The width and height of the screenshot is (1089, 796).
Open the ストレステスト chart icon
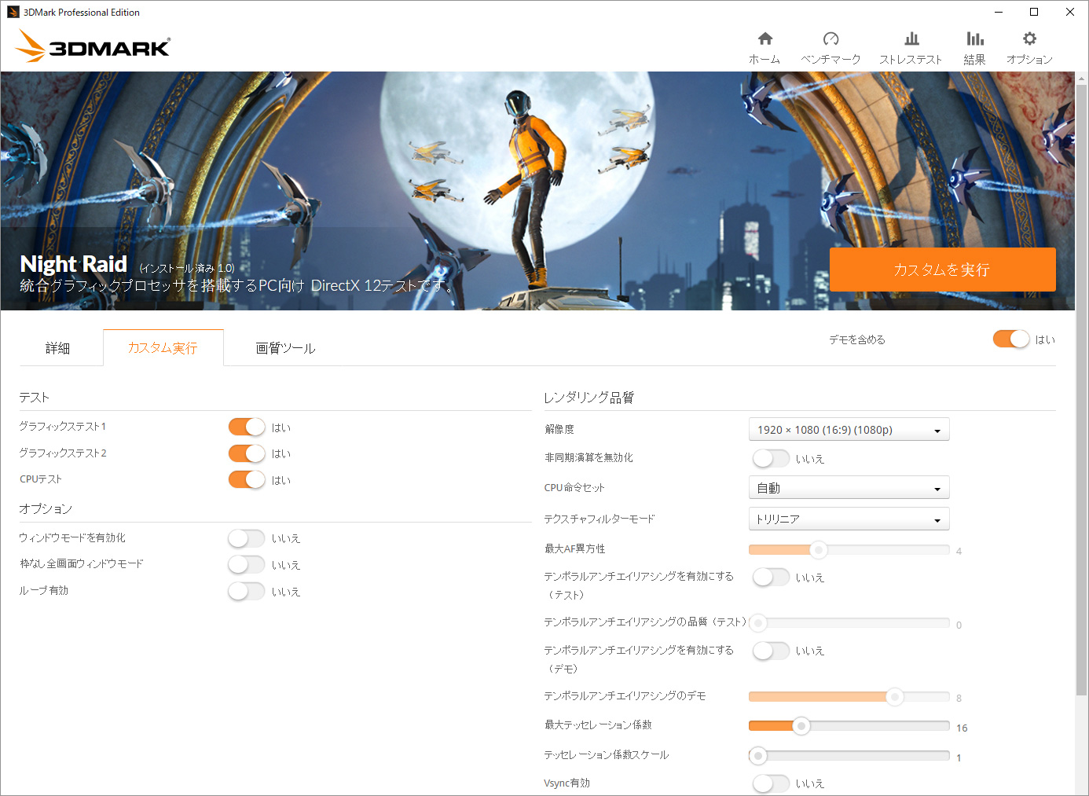pos(911,39)
